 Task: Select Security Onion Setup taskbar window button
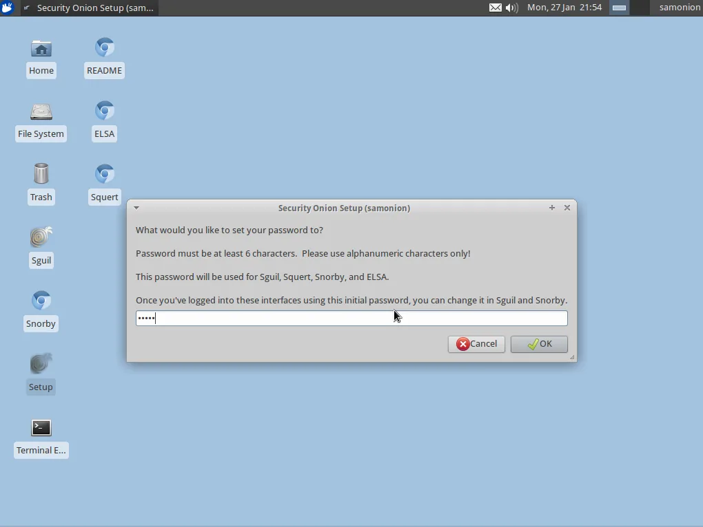pyautogui.click(x=89, y=8)
